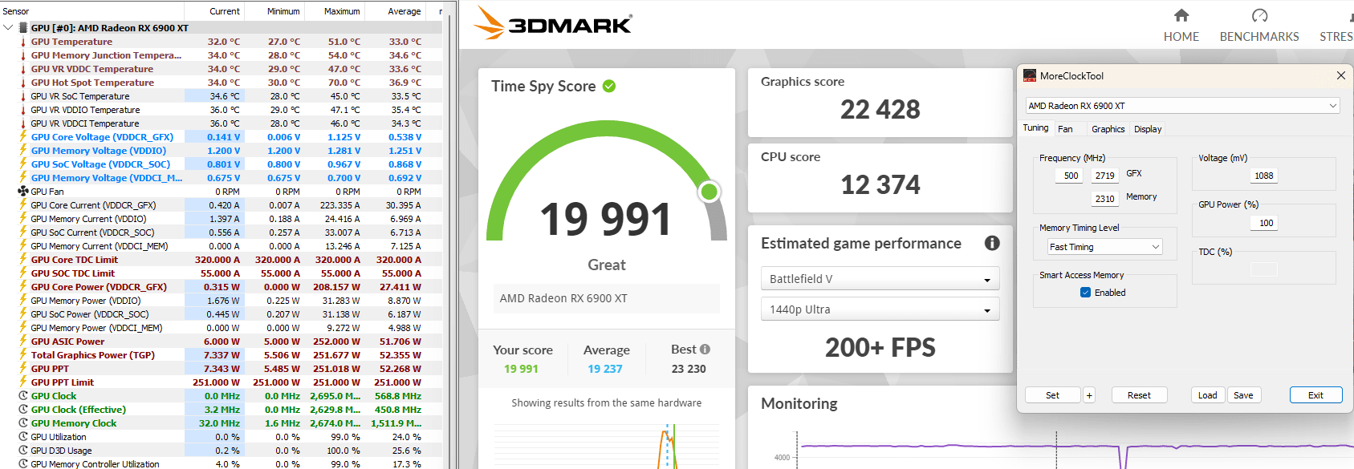Click the Reset button in MoreClockTool
This screenshot has width=1354, height=469.
pos(1139,395)
